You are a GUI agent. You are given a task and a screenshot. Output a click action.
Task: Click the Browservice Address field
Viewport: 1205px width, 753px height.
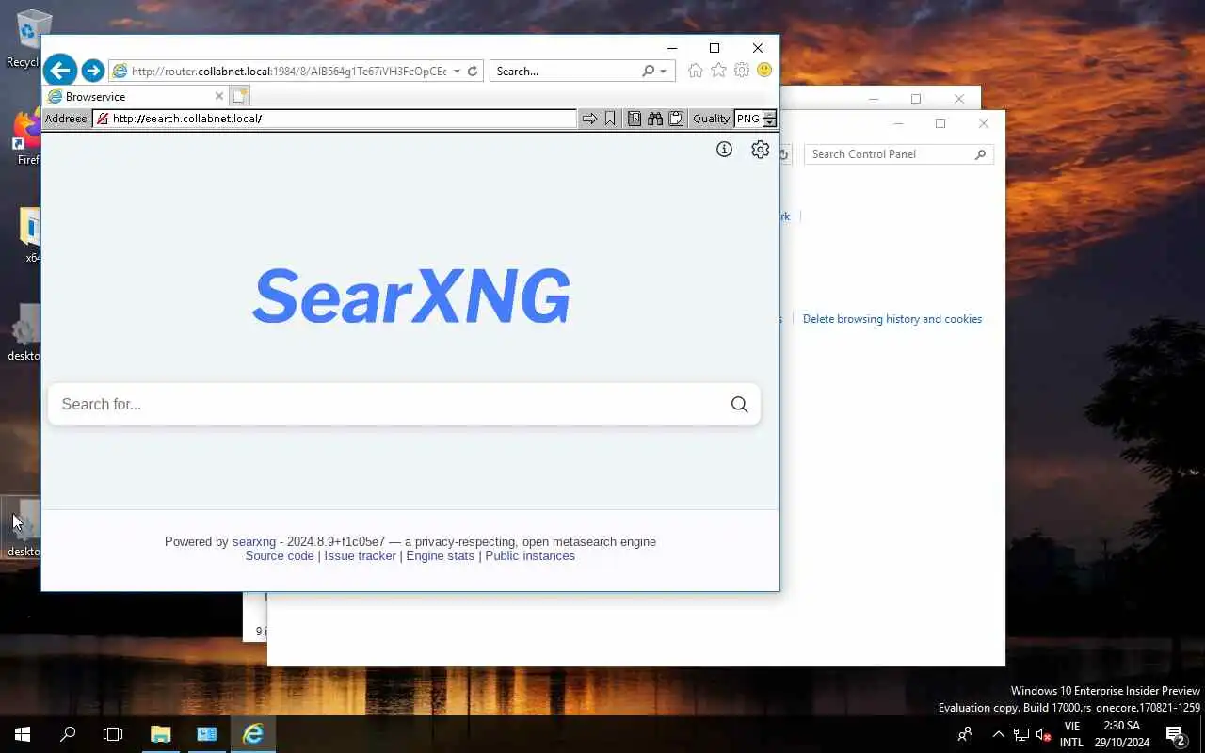336,119
